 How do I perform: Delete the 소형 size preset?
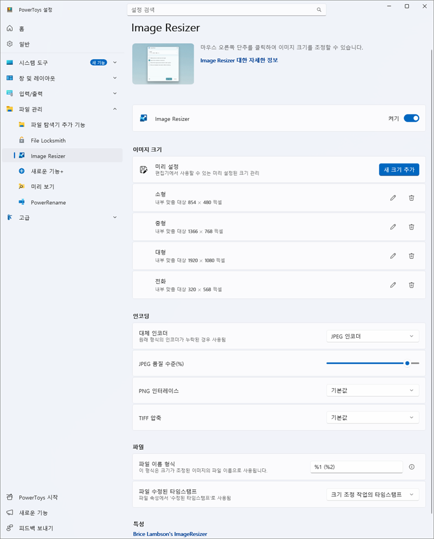tap(411, 198)
